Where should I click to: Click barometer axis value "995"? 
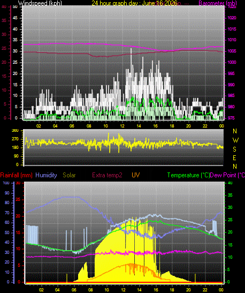231,73
